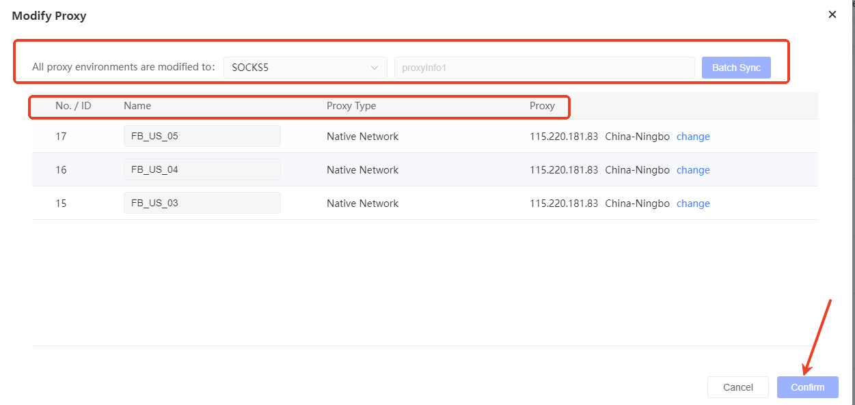Image resolution: width=855 pixels, height=405 pixels.
Task: Click the proxy IP address in row 15
Action: click(563, 204)
